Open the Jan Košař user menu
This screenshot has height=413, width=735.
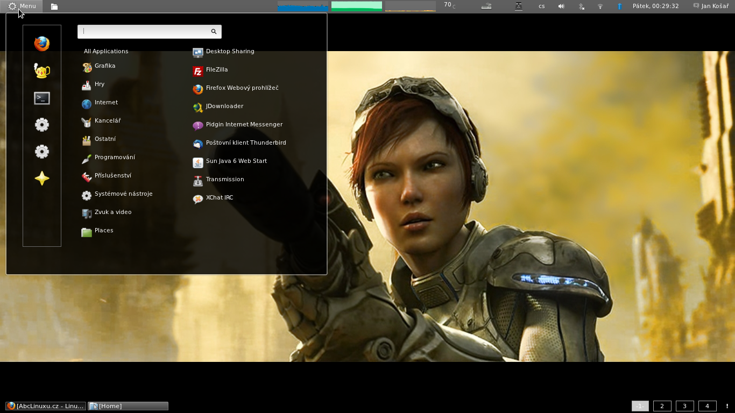(x=711, y=6)
